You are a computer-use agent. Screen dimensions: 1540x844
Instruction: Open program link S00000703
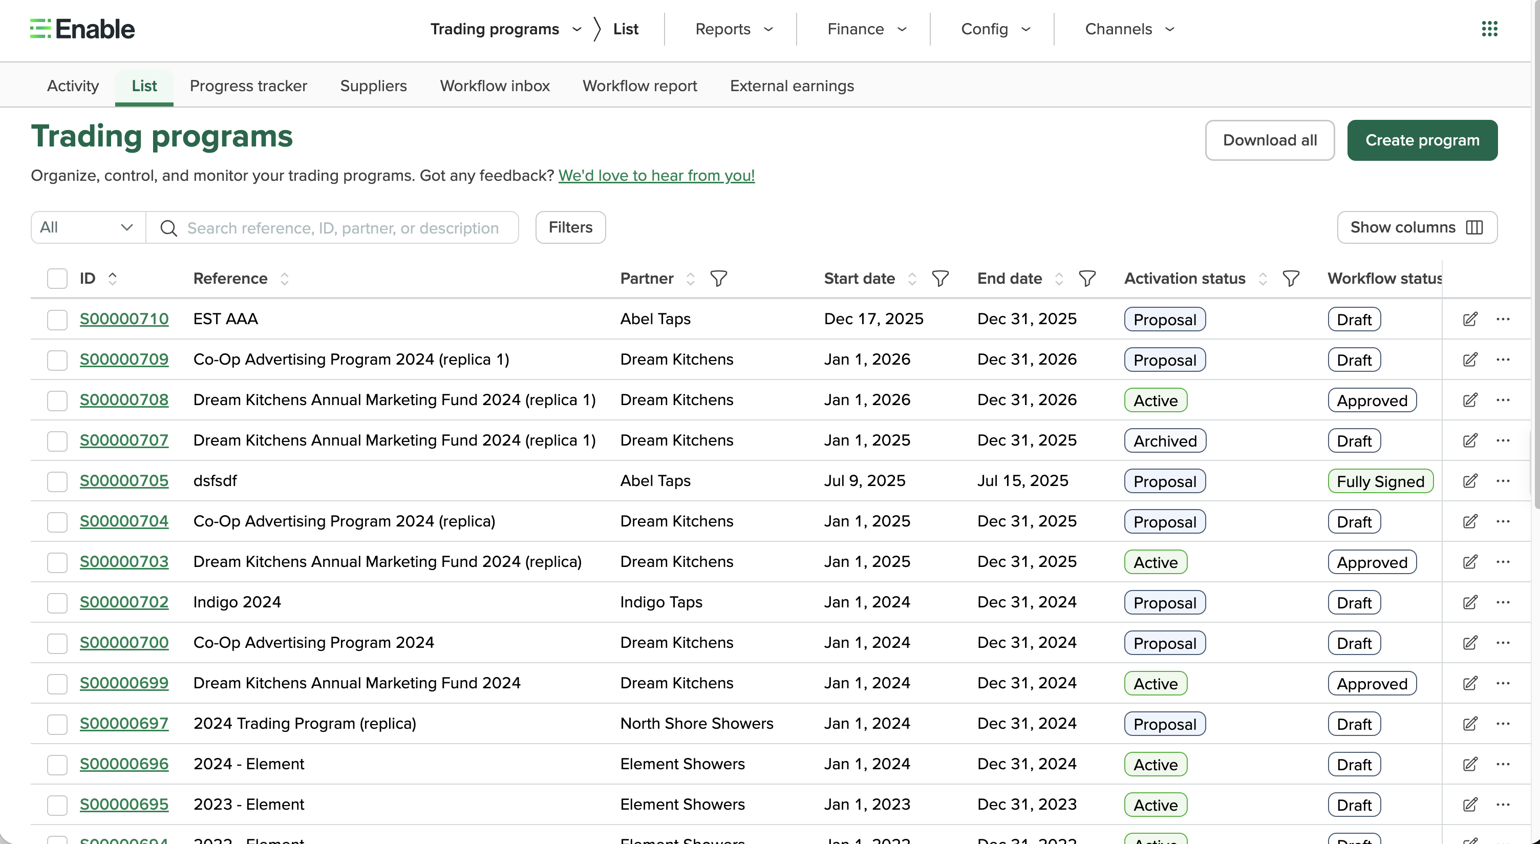(x=124, y=562)
